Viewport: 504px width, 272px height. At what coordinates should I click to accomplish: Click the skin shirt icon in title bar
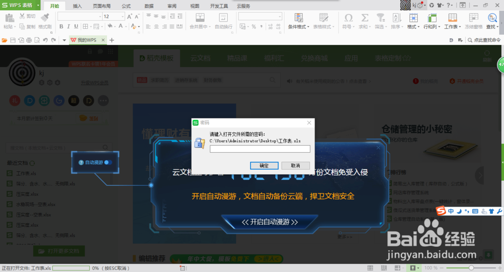[440, 5]
